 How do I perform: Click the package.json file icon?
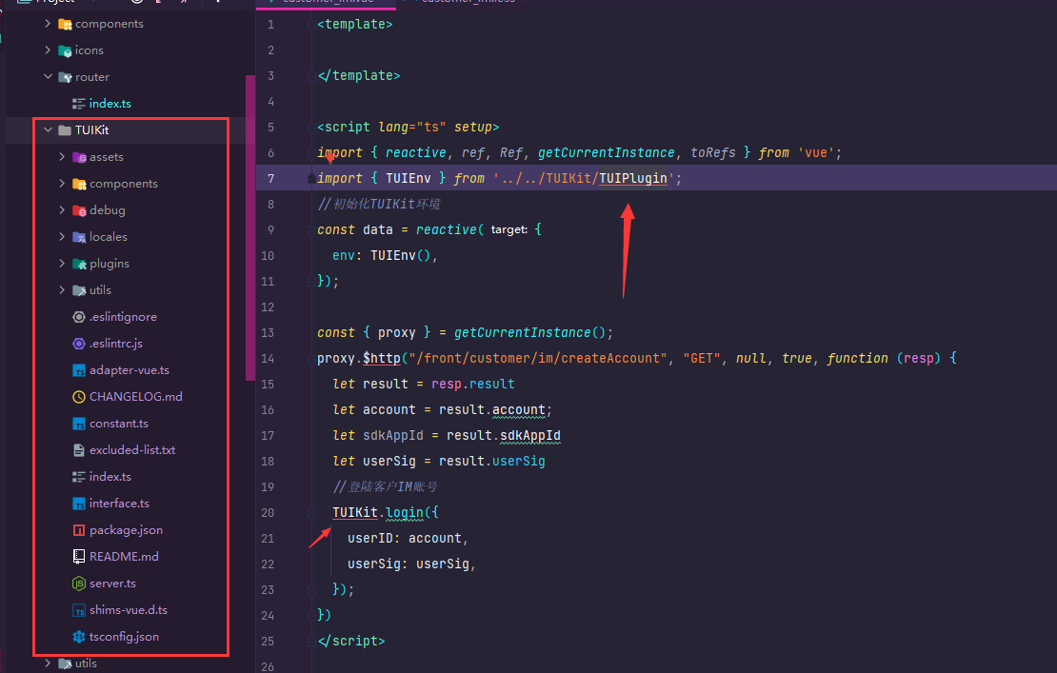coord(79,530)
